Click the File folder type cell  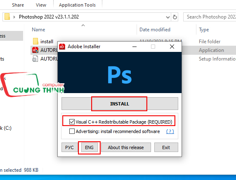click(x=210, y=42)
